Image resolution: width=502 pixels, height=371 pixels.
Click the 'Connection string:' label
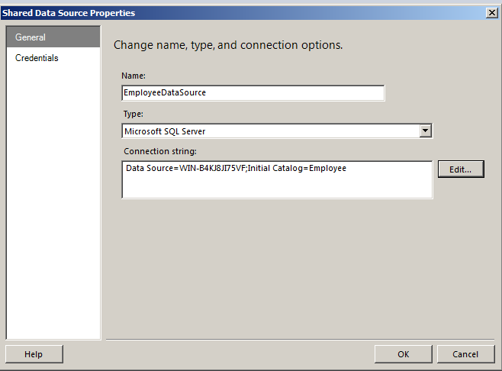tap(160, 151)
